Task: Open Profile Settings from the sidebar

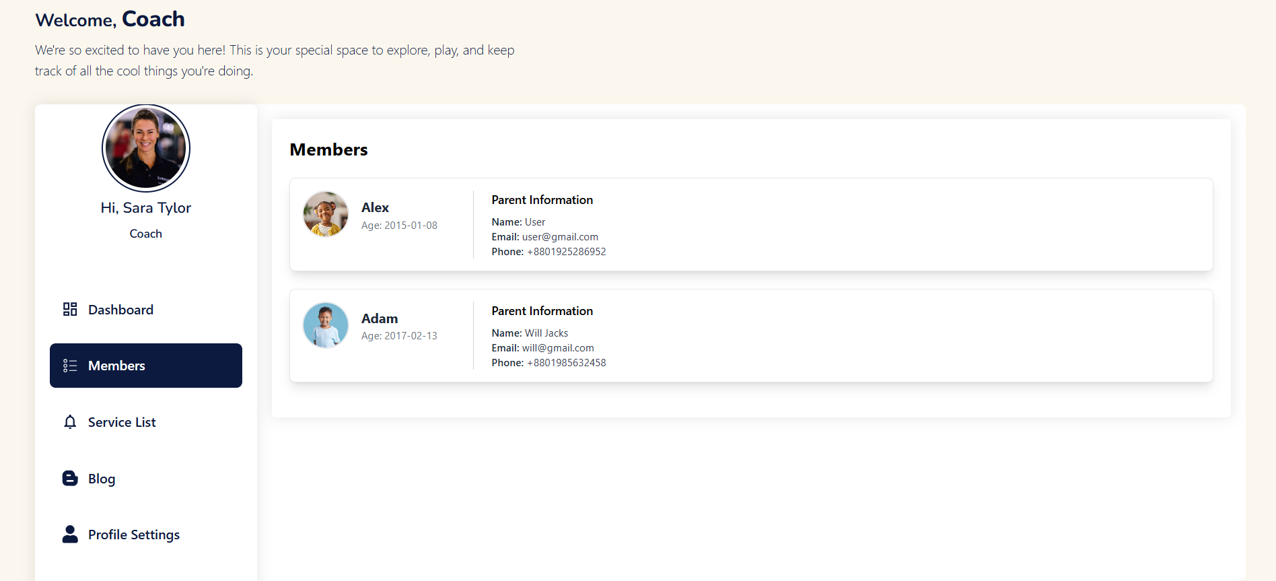Action: 146,535
